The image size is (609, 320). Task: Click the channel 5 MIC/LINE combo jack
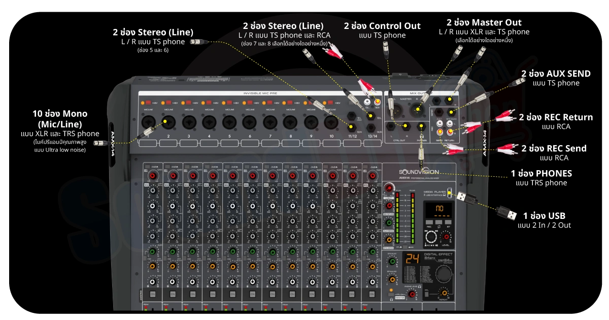coord(229,122)
